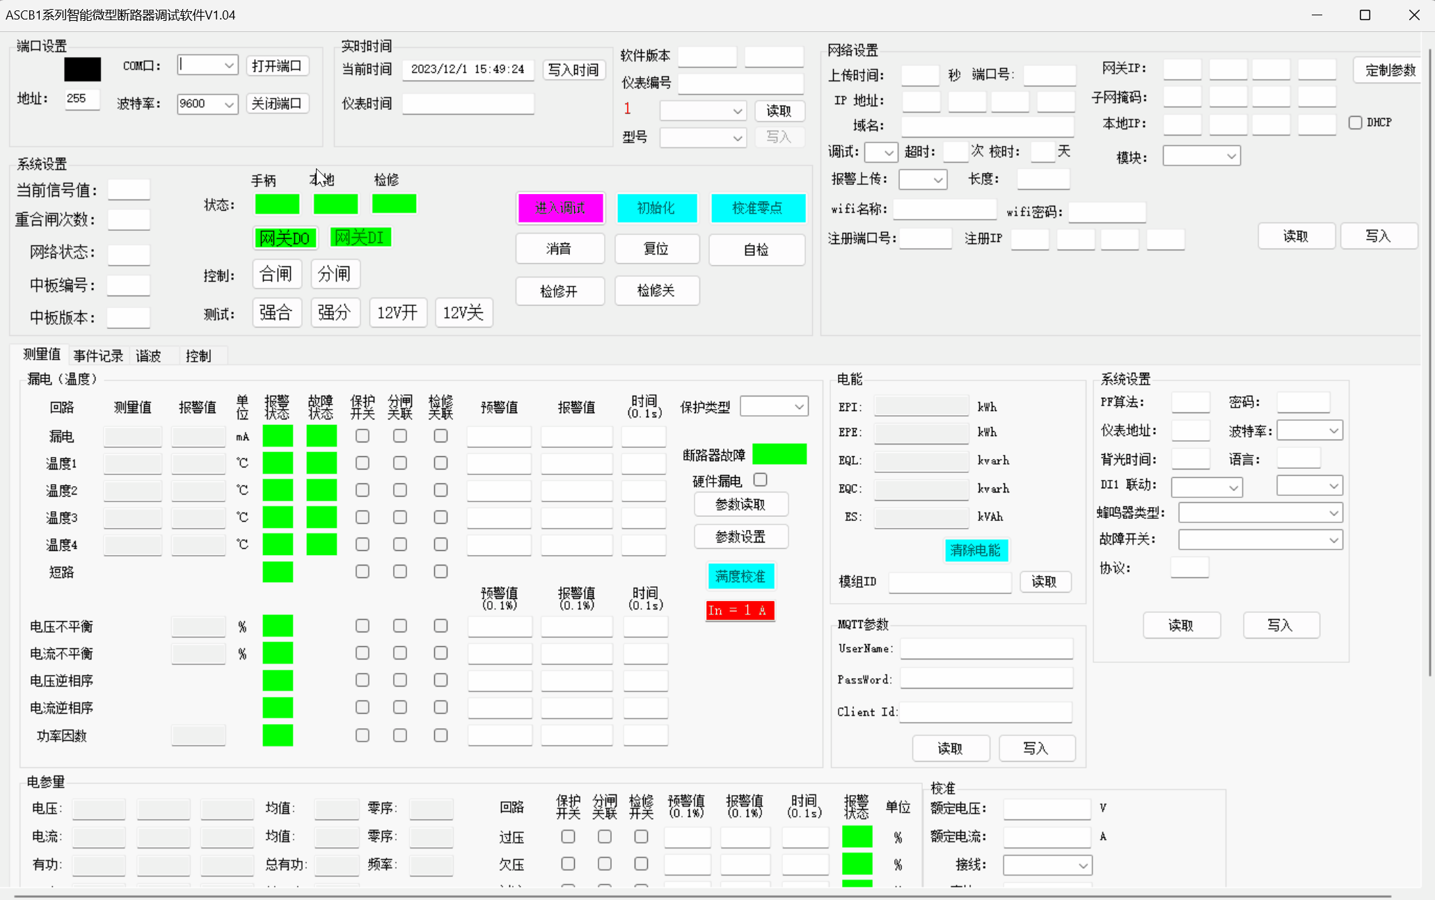
Task: Switch to the 事件记录 tab
Action: point(98,356)
